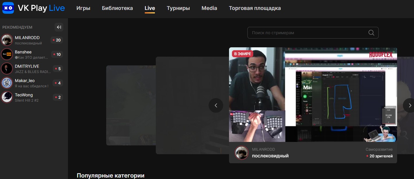Click the search magnifier icon
The image size is (414, 179).
coord(371,33)
